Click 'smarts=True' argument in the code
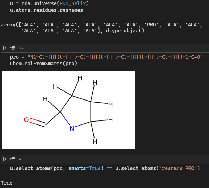Viewport: 209px width, 188px height. pyautogui.click(x=84, y=168)
